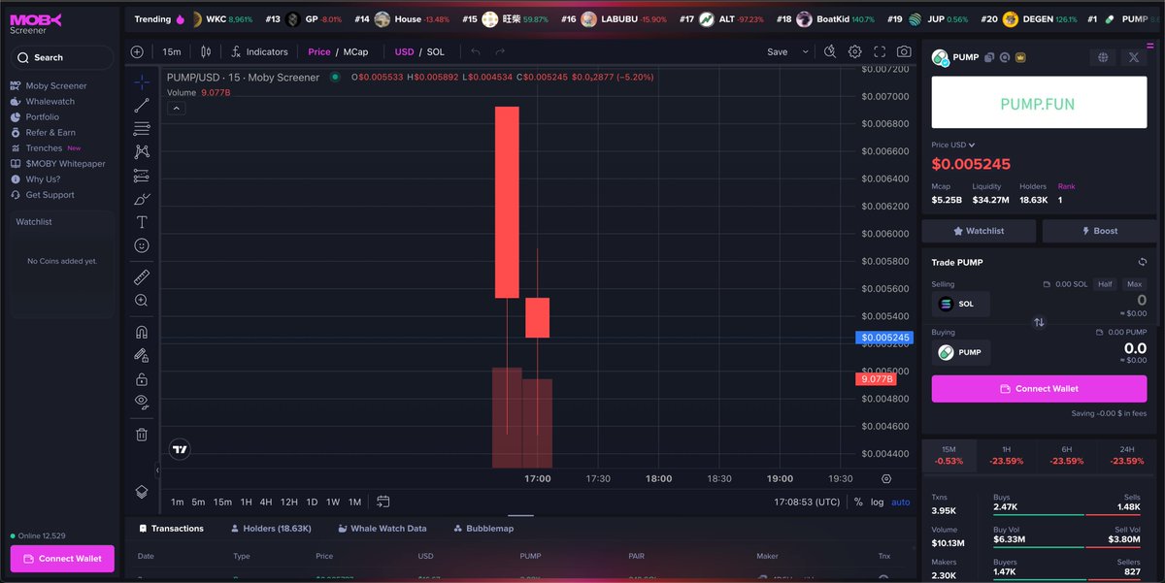Click the sidebar Connect Wallet button

pos(62,559)
